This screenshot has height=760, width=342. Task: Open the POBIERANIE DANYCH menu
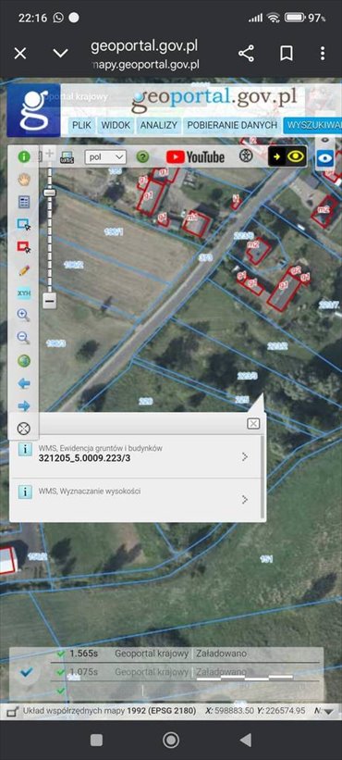click(x=232, y=125)
